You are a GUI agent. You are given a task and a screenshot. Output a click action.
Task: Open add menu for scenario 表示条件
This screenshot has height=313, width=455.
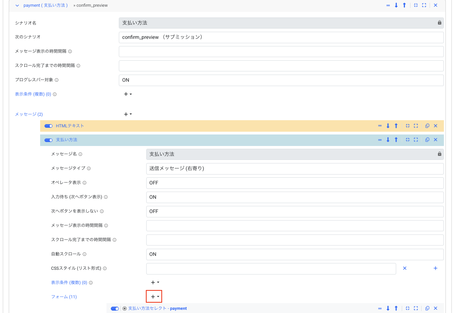tap(128, 94)
